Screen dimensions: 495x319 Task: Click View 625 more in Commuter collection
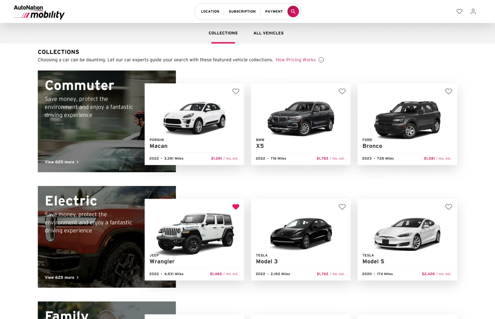click(59, 162)
